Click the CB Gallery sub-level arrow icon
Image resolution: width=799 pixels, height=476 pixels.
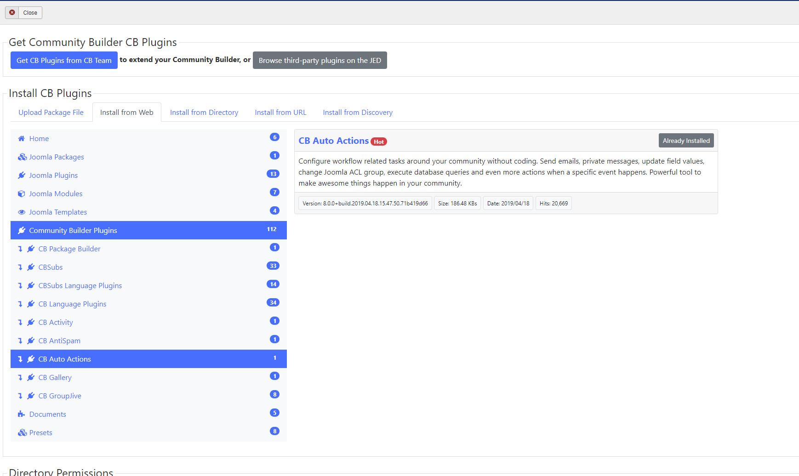20,377
